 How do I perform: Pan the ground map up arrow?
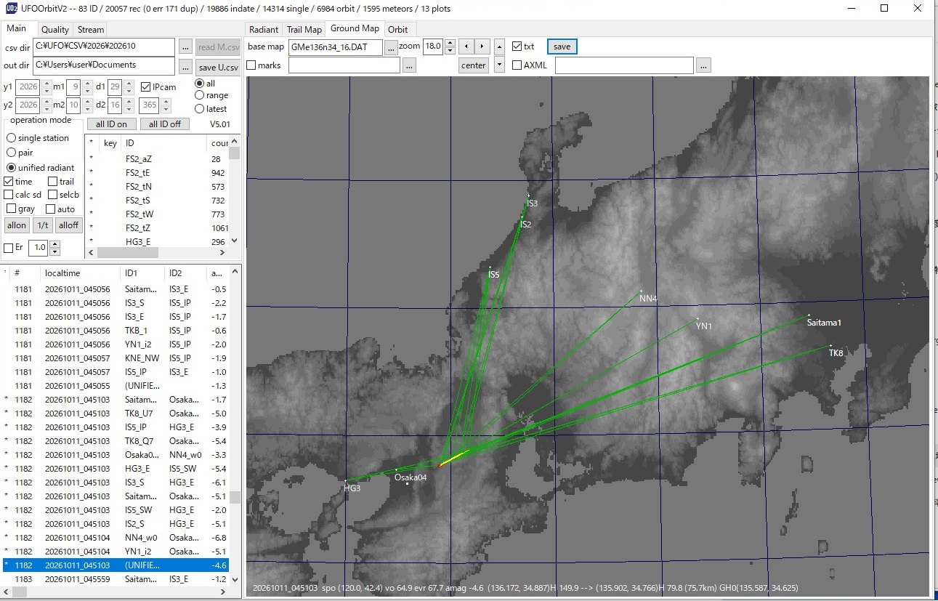tap(499, 47)
